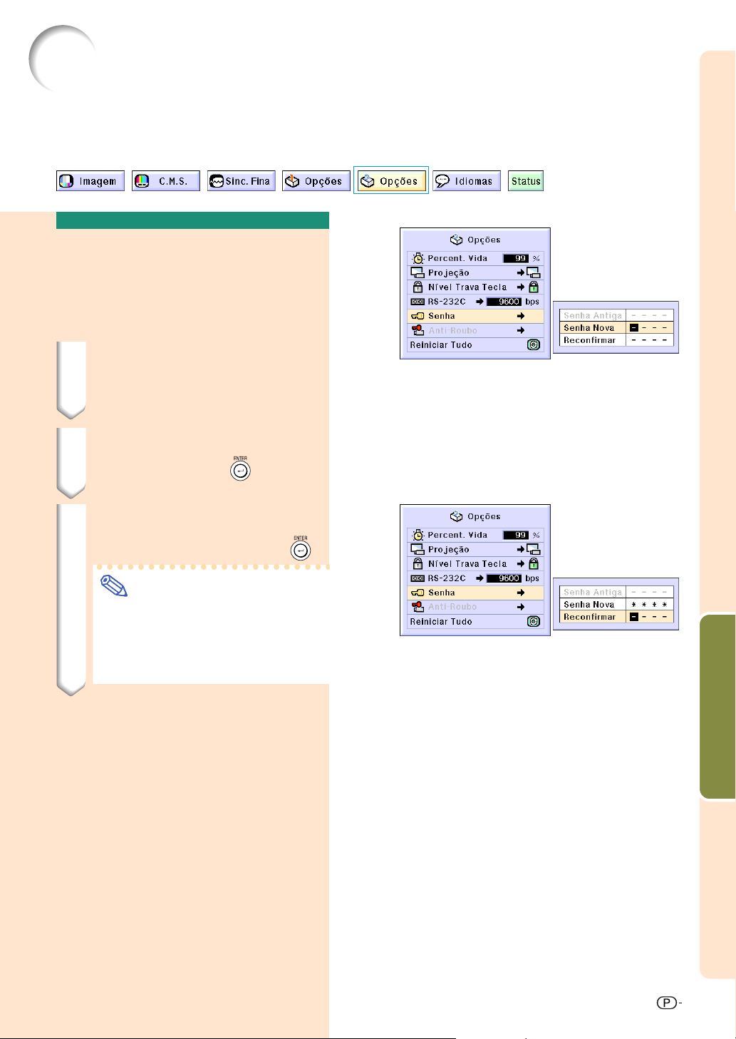Viewport: 736px width, 1039px height.
Task: Expand the Senha arrow in menu with blank Senha Nova
Action: point(521,316)
